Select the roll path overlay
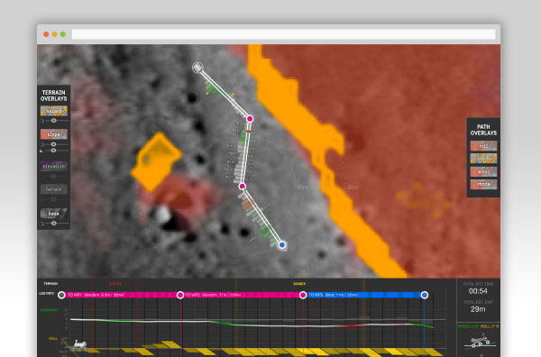Screen dimensions: 541x357 (483, 146)
